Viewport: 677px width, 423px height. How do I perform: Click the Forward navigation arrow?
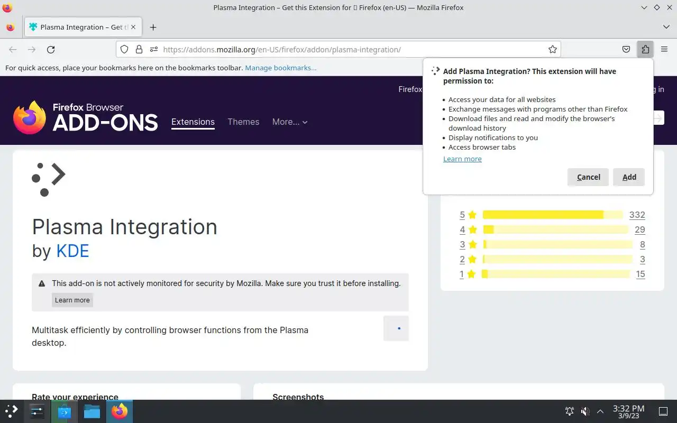[32, 49]
